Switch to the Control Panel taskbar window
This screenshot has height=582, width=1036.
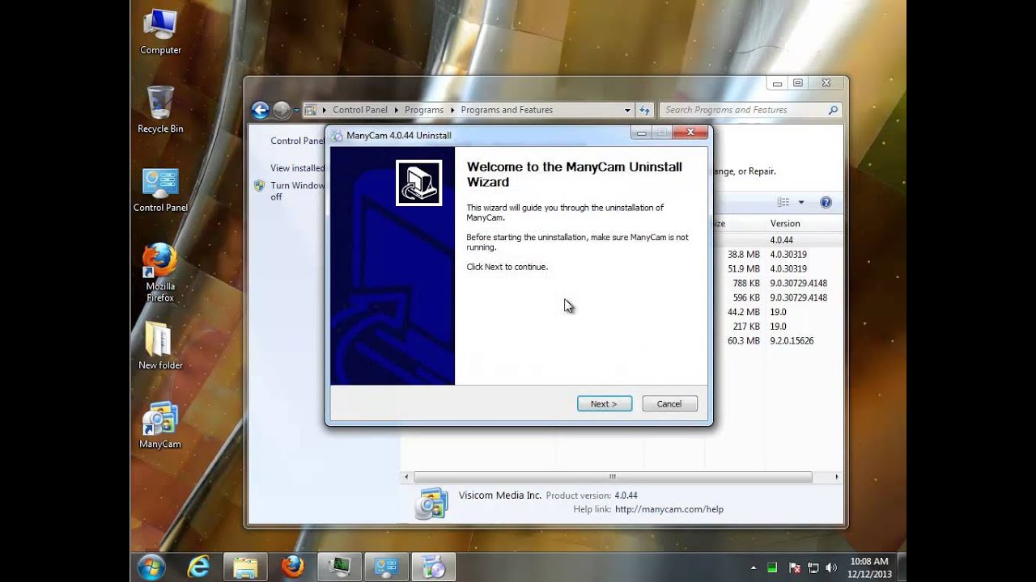click(386, 566)
